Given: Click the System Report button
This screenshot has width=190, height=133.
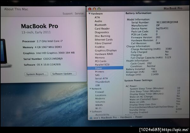Looking at the screenshot, I should tap(36, 74).
